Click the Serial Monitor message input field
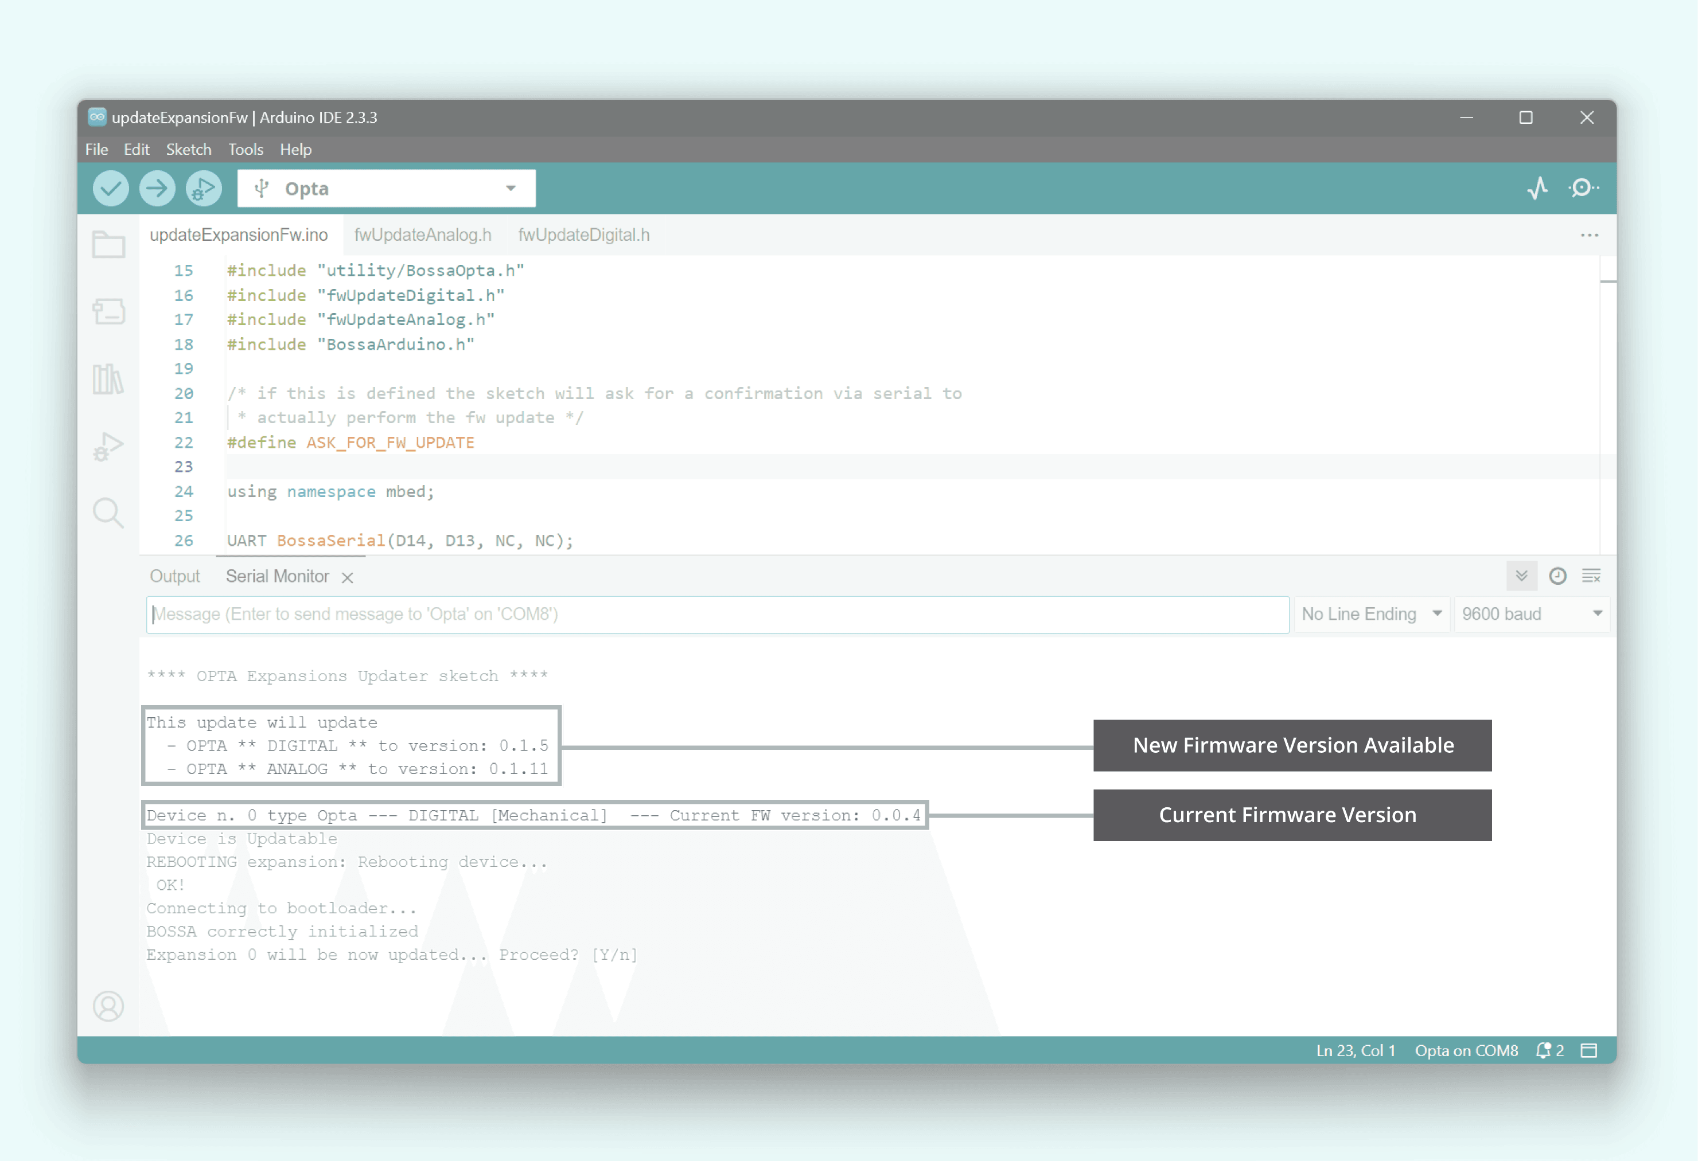 (718, 614)
